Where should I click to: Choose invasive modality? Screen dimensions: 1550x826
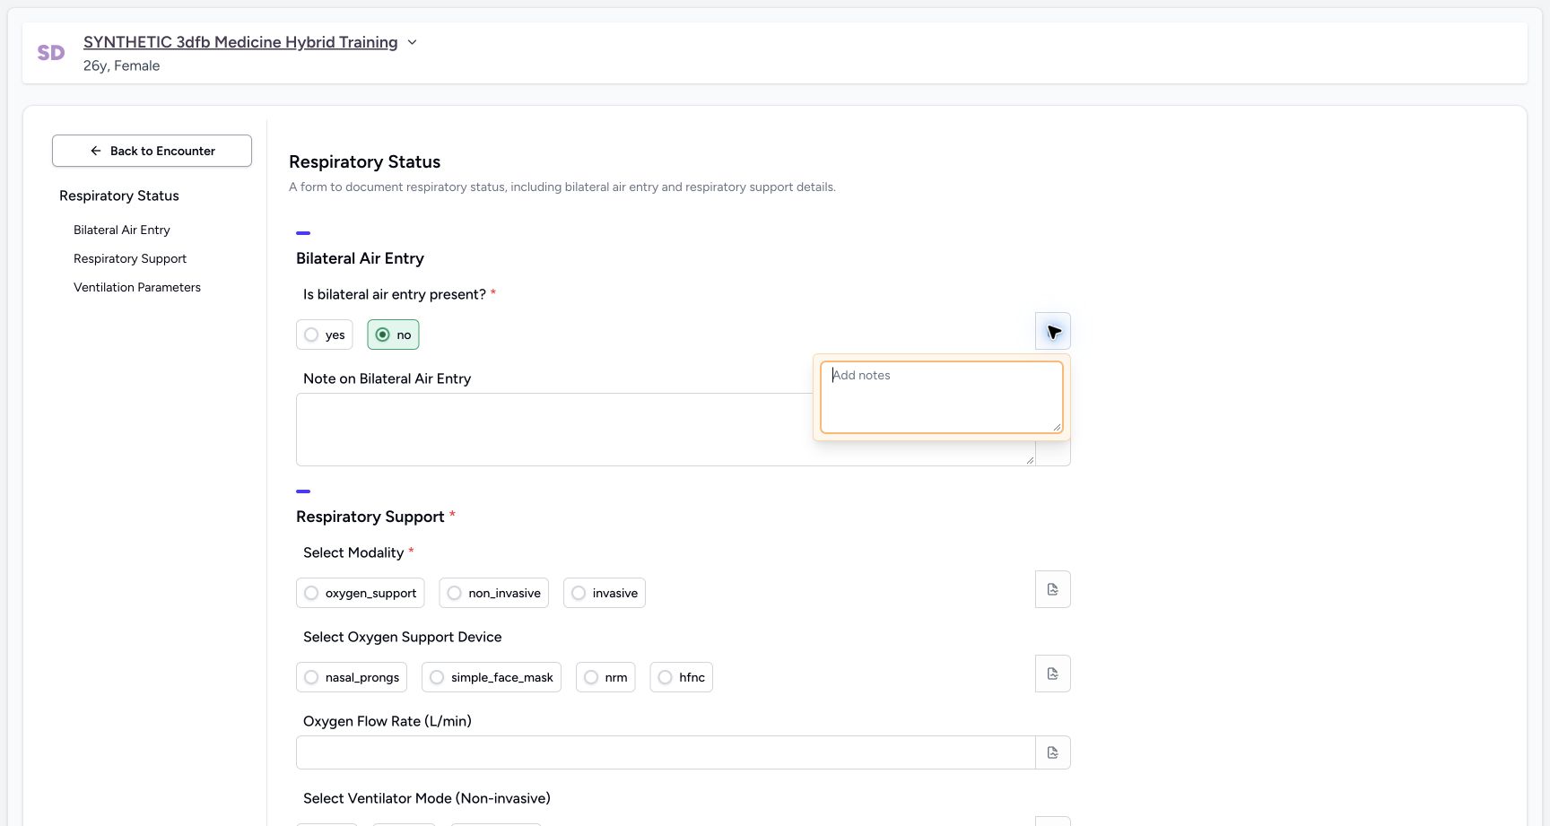click(x=605, y=593)
